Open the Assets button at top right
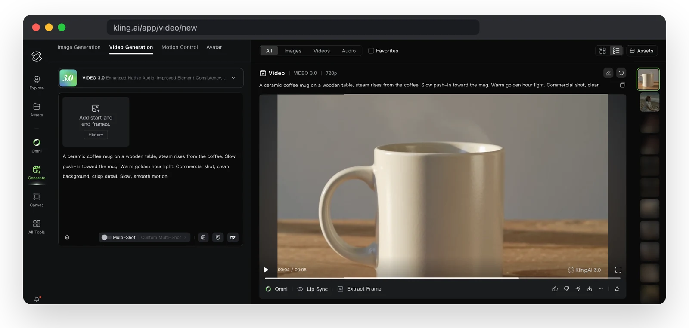 [642, 51]
